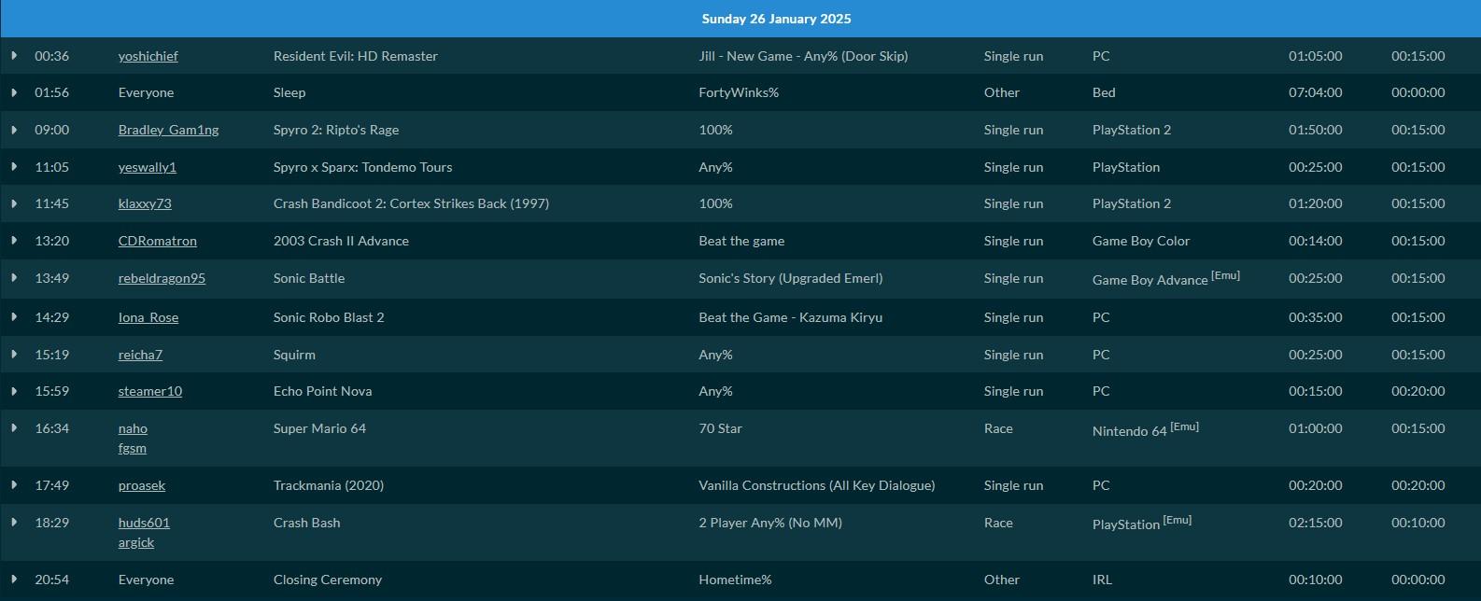The image size is (1481, 601).
Task: Click Sonic's Story (Upgraded Emerl) category
Action: click(791, 278)
